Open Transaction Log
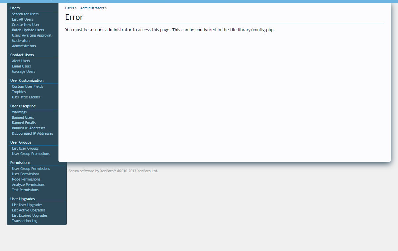The image size is (398, 251). 25,221
